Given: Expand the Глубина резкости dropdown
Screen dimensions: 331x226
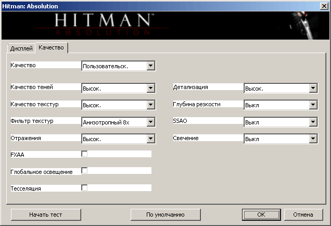Looking at the screenshot, I should pos(281,105).
